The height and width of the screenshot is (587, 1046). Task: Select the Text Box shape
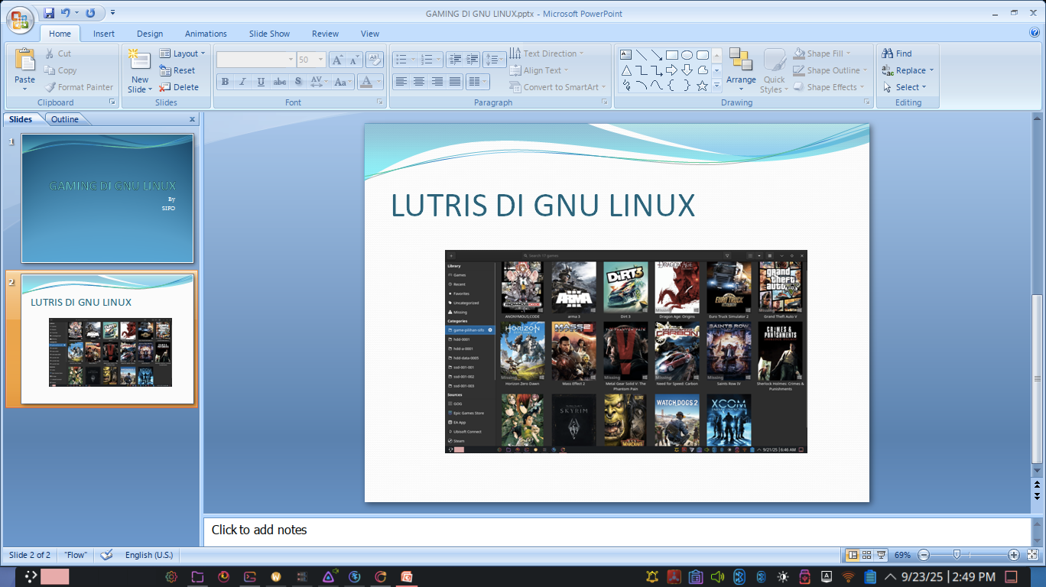coord(625,55)
